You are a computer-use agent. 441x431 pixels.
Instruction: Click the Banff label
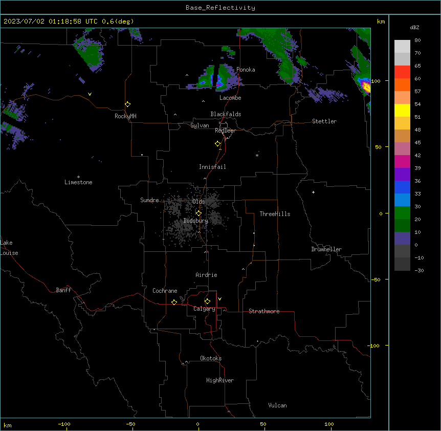(63, 290)
